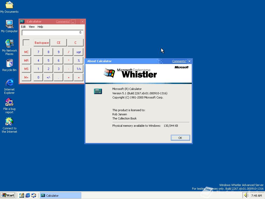The height and width of the screenshot is (199, 265).
Task: Click 'Rob Jansen' licensee name
Action: tap(120, 114)
